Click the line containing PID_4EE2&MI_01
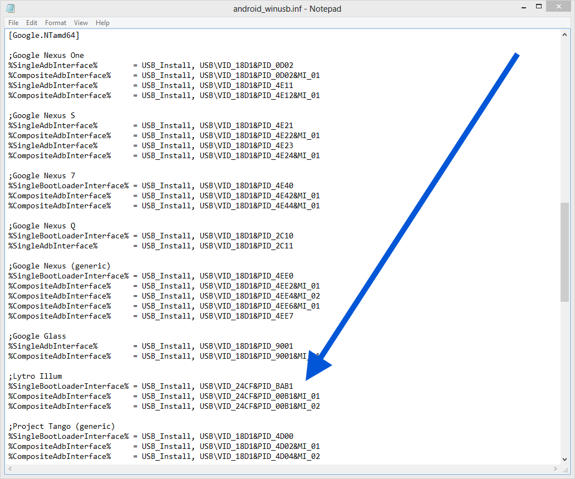The image size is (575, 479). click(x=164, y=286)
